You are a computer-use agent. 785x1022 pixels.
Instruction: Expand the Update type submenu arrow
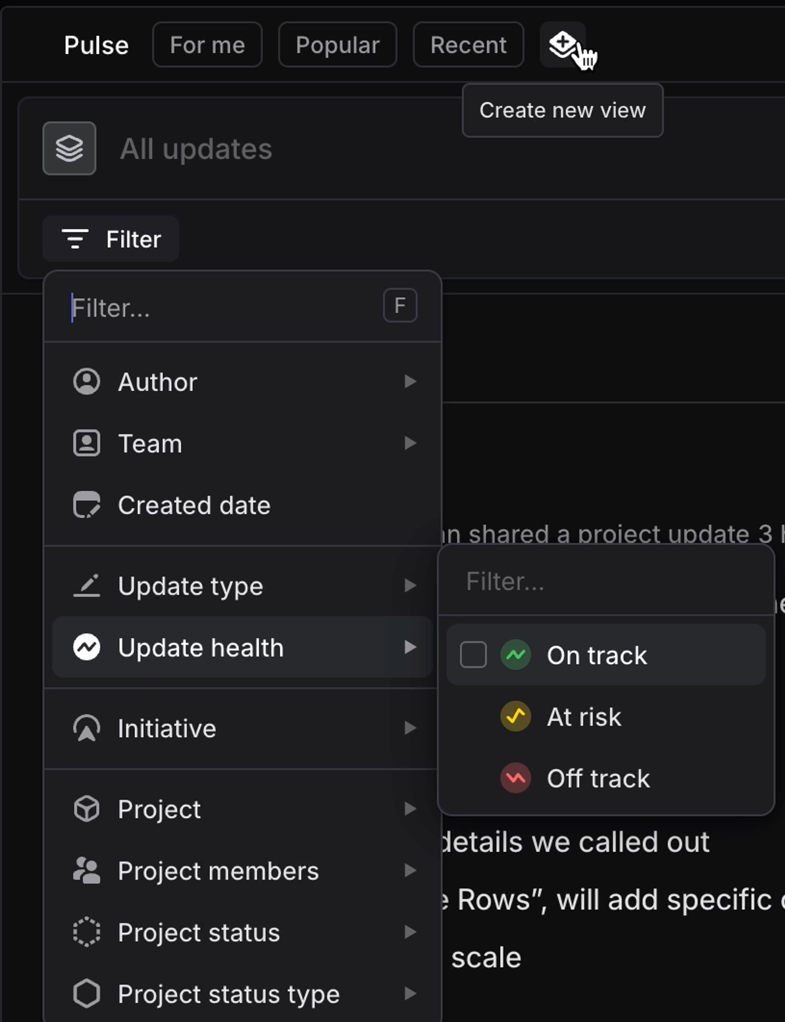pyautogui.click(x=410, y=585)
